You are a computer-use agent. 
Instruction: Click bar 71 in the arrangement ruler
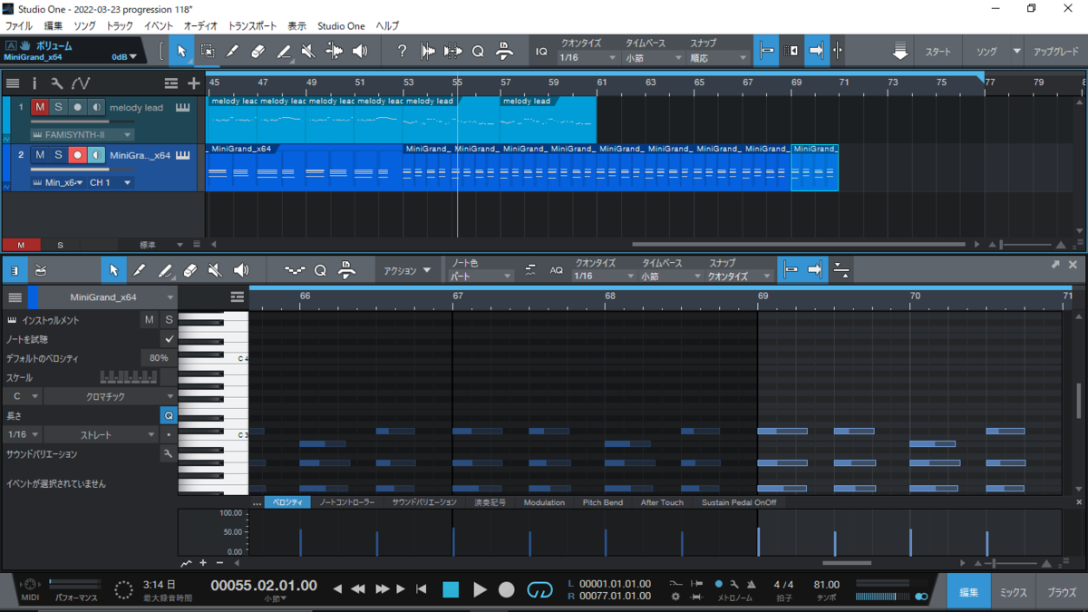(843, 83)
